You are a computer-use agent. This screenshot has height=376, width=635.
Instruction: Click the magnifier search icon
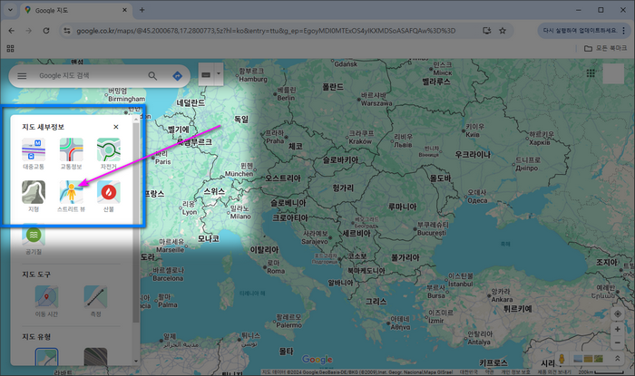pyautogui.click(x=152, y=76)
